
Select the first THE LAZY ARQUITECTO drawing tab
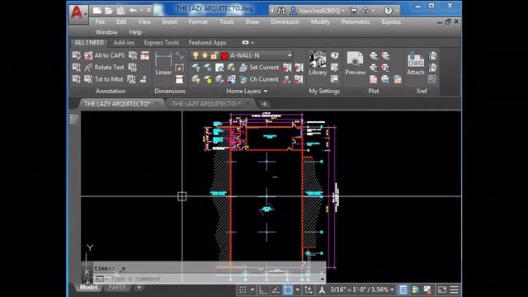[117, 104]
